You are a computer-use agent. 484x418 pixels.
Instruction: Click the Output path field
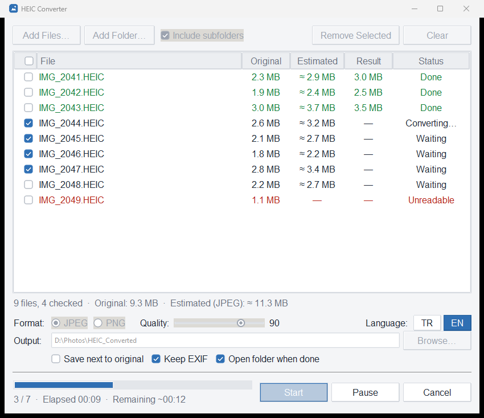tap(225, 341)
